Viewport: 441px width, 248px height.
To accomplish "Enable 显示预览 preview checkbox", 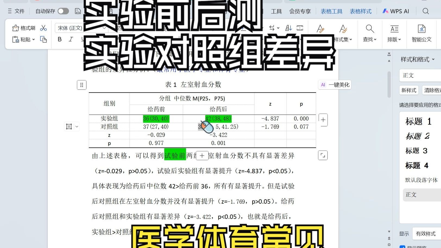I will [x=403, y=247].
